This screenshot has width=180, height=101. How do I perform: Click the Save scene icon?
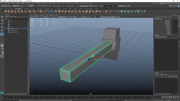click(18, 6)
